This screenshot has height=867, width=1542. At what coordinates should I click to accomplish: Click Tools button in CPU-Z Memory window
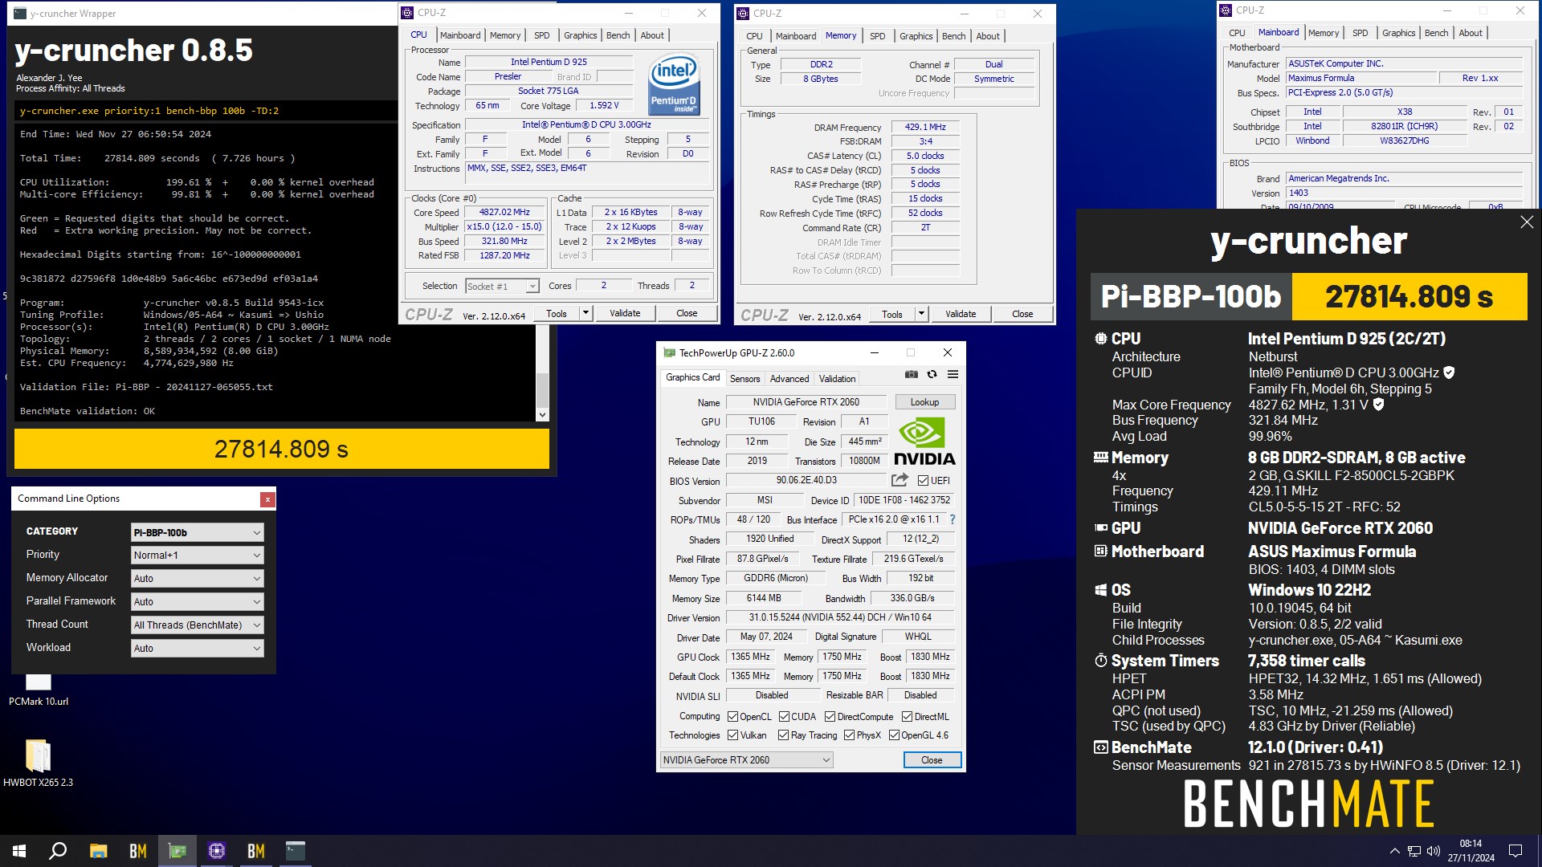point(892,314)
